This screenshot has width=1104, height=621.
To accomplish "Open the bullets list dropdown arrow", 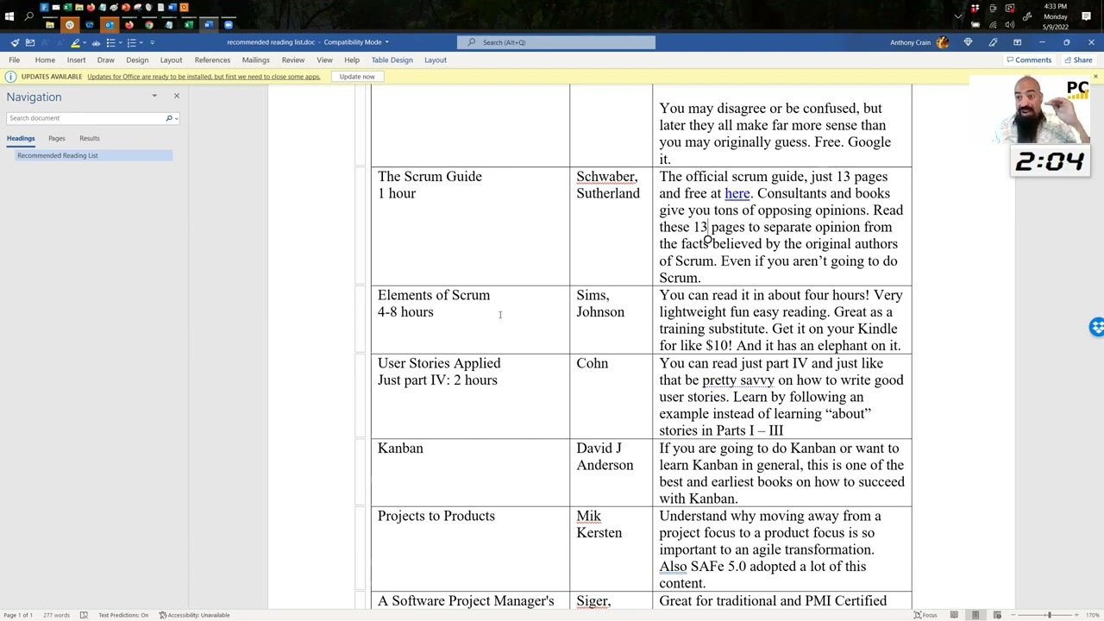I will click(120, 42).
